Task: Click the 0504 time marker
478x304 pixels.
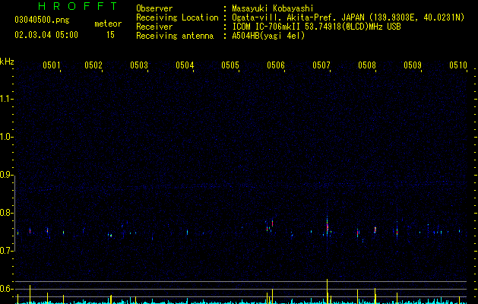Action: tap(185, 65)
